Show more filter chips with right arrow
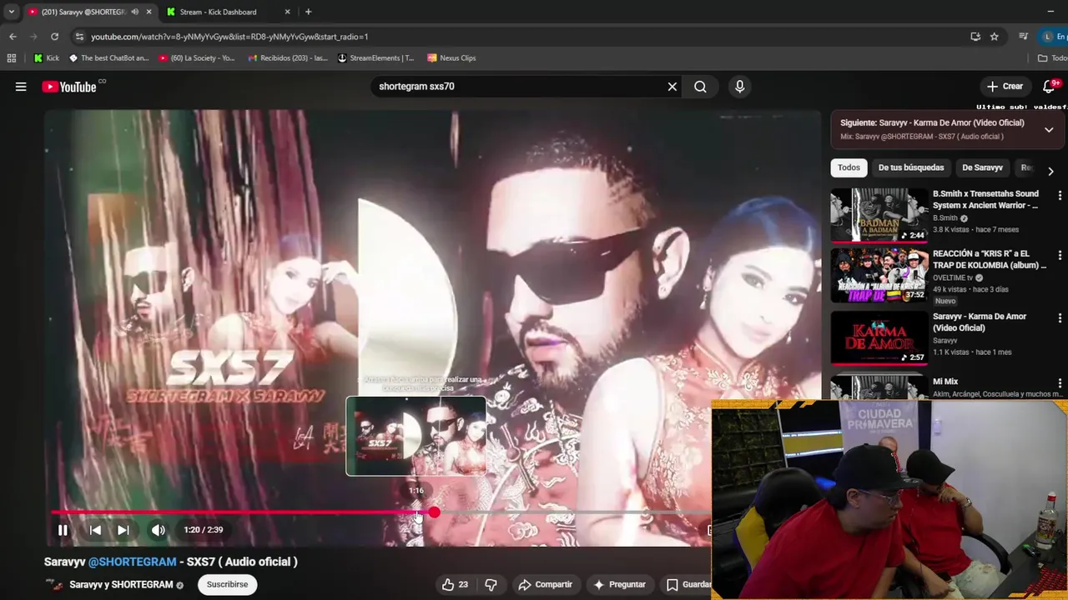1068x600 pixels. point(1050,171)
